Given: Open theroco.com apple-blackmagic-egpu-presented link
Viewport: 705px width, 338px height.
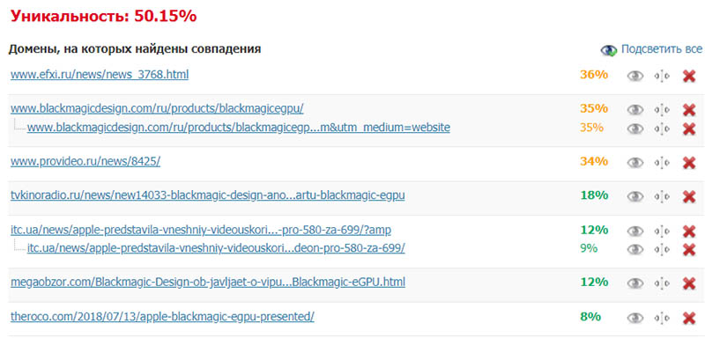Looking at the screenshot, I should click(x=162, y=317).
